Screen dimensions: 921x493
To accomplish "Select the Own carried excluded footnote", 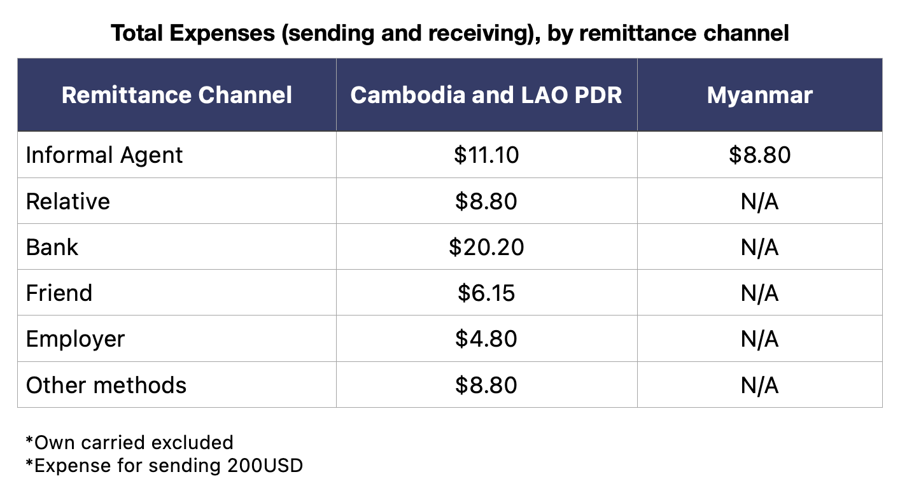I will tap(129, 442).
